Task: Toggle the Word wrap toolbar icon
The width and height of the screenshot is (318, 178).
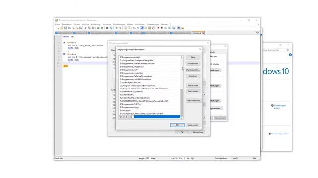Action: 134,28
